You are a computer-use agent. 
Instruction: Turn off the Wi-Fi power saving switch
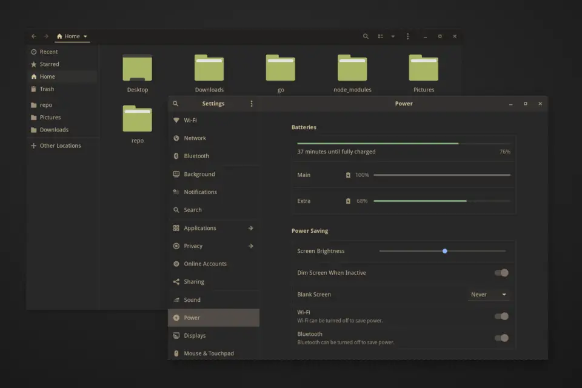501,316
